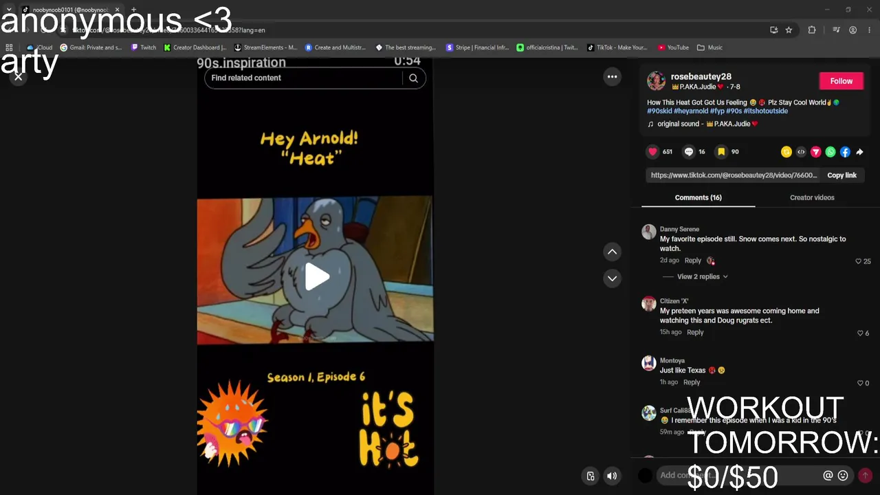Image resolution: width=880 pixels, height=495 pixels.
Task: Open rosebeautey28 username link
Action: 701,76
